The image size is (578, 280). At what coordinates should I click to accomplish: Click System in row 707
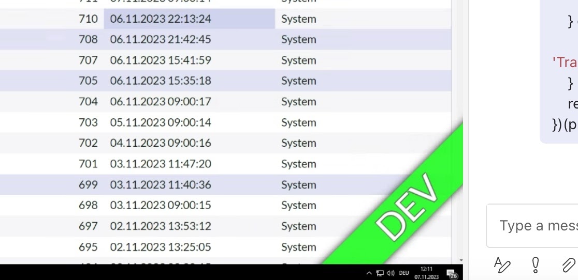coord(299,60)
